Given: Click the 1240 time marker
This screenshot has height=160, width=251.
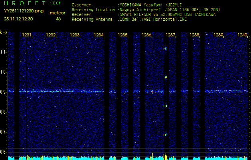Looking at the screenshot, I should coord(242,35).
